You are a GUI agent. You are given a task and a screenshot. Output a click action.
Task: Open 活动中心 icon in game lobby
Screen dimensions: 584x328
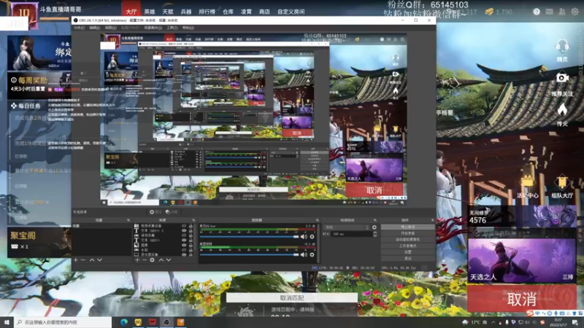click(x=527, y=182)
